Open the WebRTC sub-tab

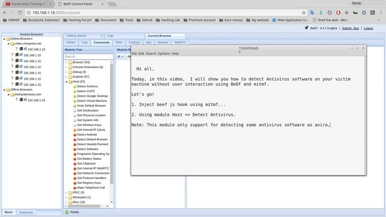[180, 42]
